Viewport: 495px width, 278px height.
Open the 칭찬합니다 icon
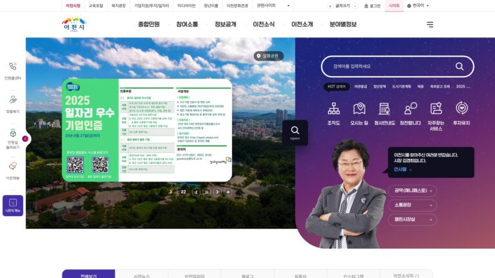pyautogui.click(x=410, y=109)
